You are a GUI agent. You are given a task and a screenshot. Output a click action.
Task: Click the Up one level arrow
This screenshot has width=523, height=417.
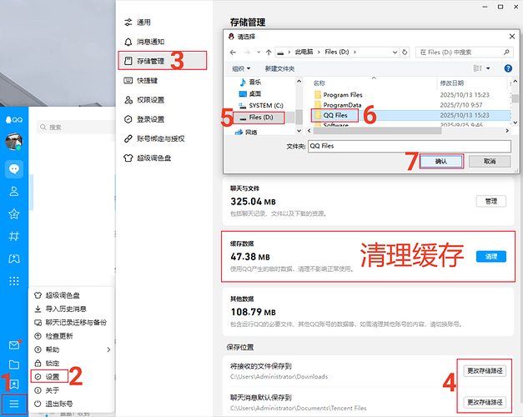[269, 53]
